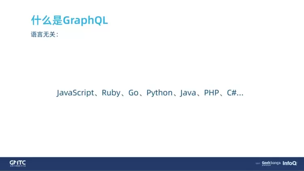The height and width of the screenshot is (171, 304).
Task: Click the Chinese subtitle under the Geekbang logo
Action: point(267,165)
